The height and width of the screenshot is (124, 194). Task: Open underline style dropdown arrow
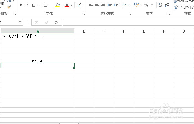(x=38, y=5)
